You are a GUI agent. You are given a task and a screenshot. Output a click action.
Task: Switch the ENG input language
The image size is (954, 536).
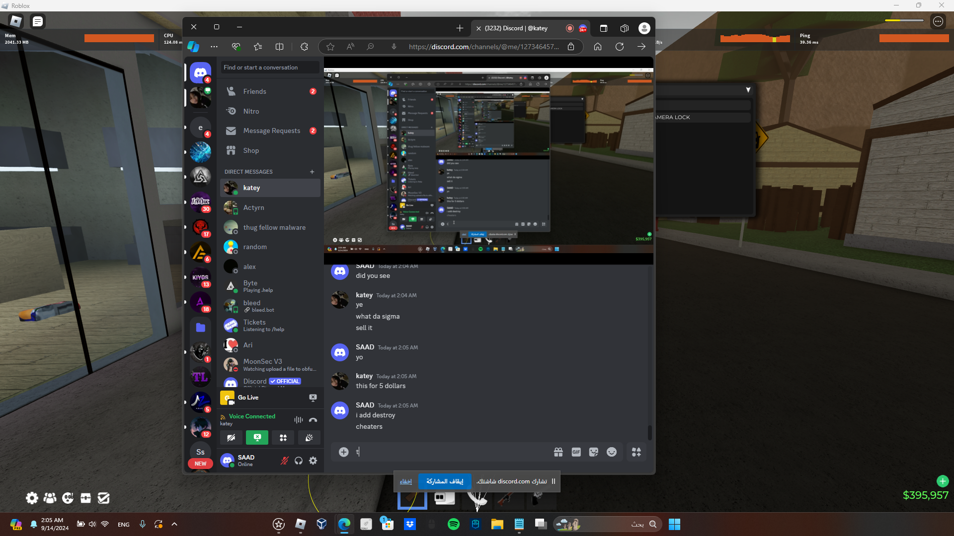pyautogui.click(x=124, y=525)
